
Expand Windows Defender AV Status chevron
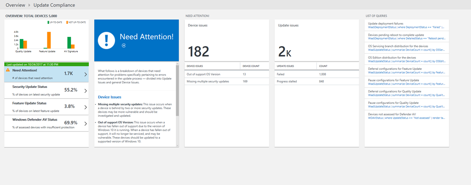point(86,123)
